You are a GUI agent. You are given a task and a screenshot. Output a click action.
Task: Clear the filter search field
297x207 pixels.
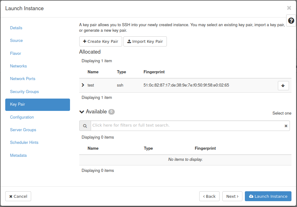[x=286, y=126]
